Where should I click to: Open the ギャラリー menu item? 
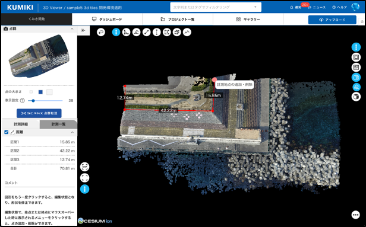click(x=248, y=20)
